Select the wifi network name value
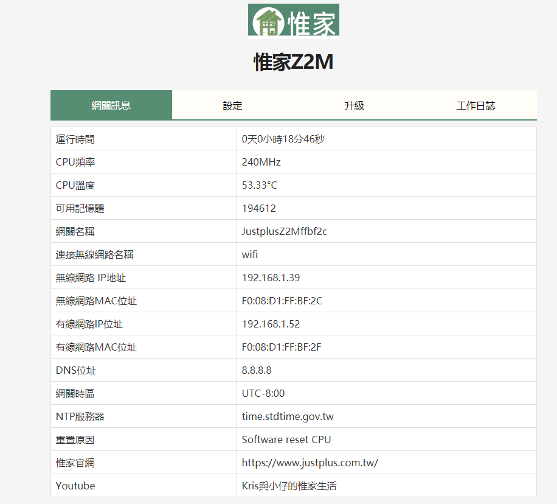 point(250,254)
